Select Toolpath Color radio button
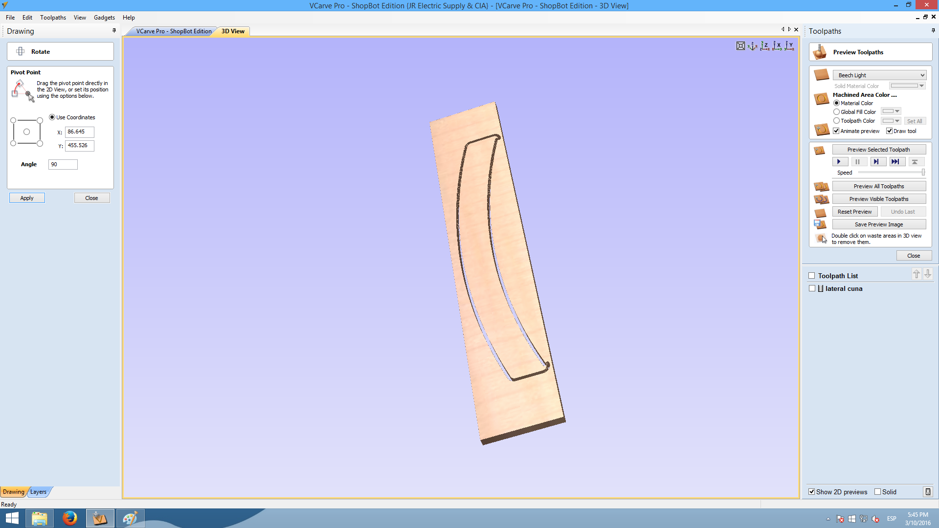939x528 pixels. point(836,121)
